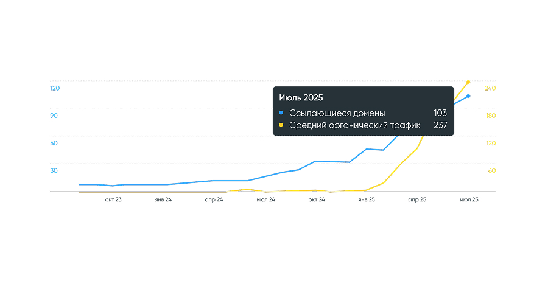
Task: Click the yellow endpoint marker on traffic line
Action: tap(468, 82)
